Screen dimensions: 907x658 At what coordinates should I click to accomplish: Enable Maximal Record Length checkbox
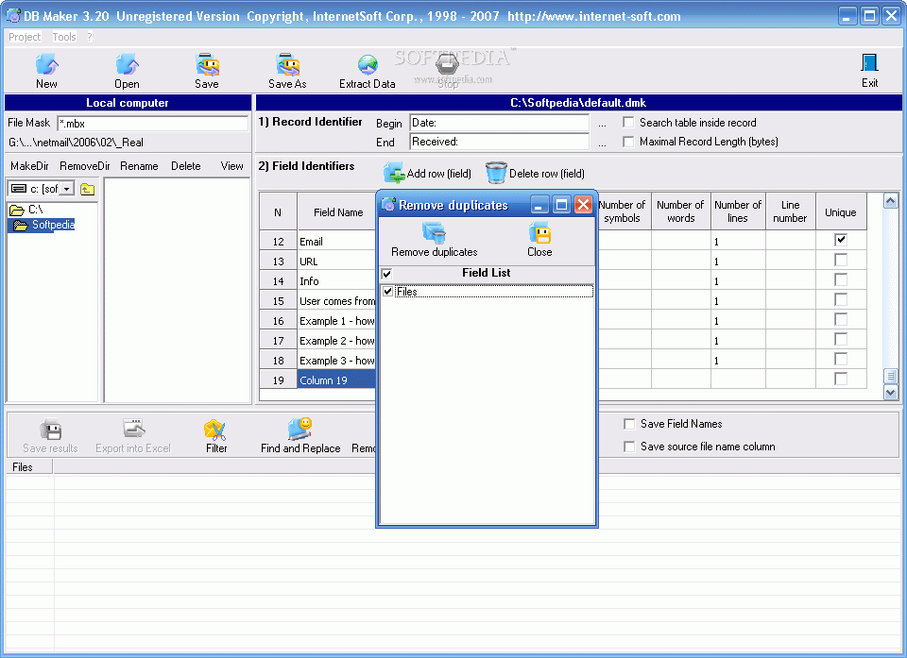pos(628,142)
